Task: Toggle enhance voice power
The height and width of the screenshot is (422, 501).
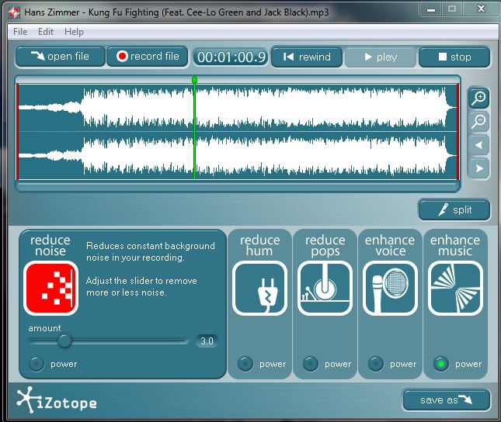Action: pyautogui.click(x=376, y=364)
